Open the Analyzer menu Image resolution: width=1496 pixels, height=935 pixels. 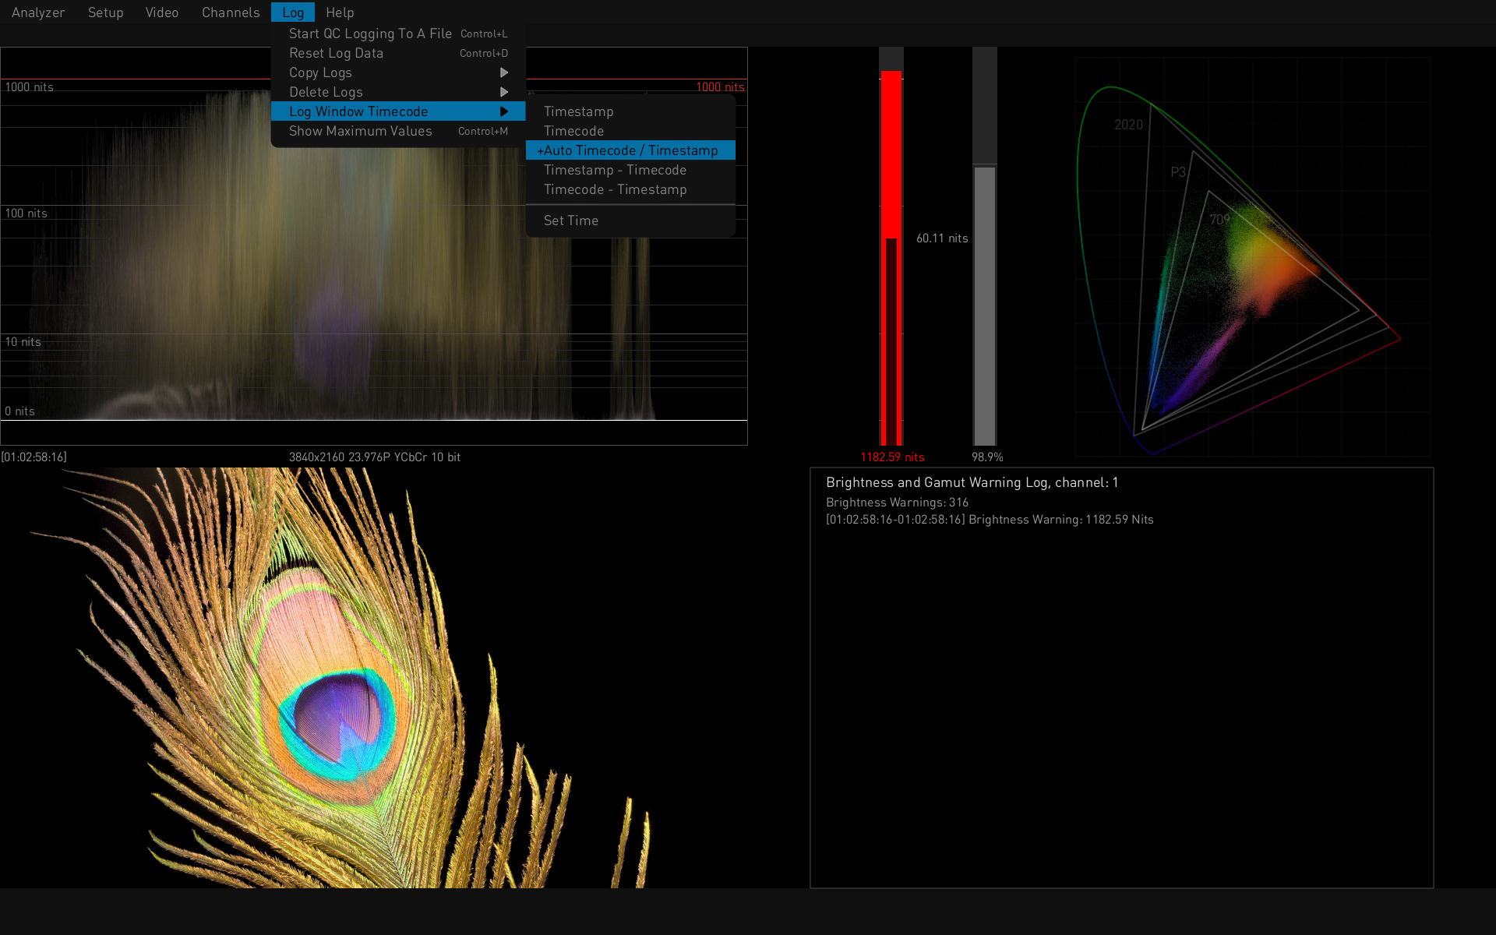pyautogui.click(x=37, y=12)
